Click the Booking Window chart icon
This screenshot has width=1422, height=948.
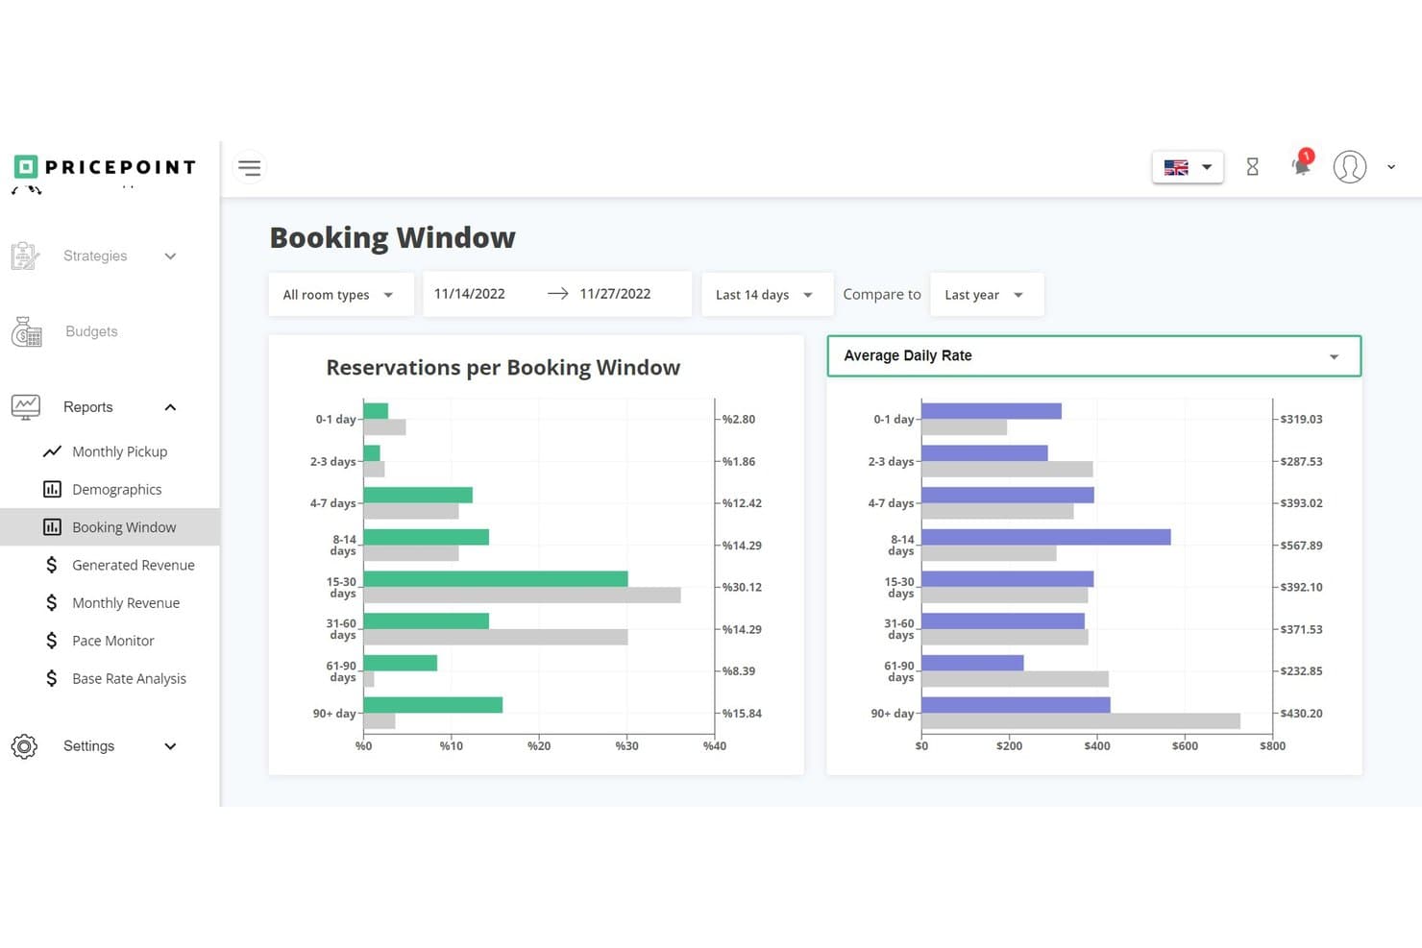point(52,527)
